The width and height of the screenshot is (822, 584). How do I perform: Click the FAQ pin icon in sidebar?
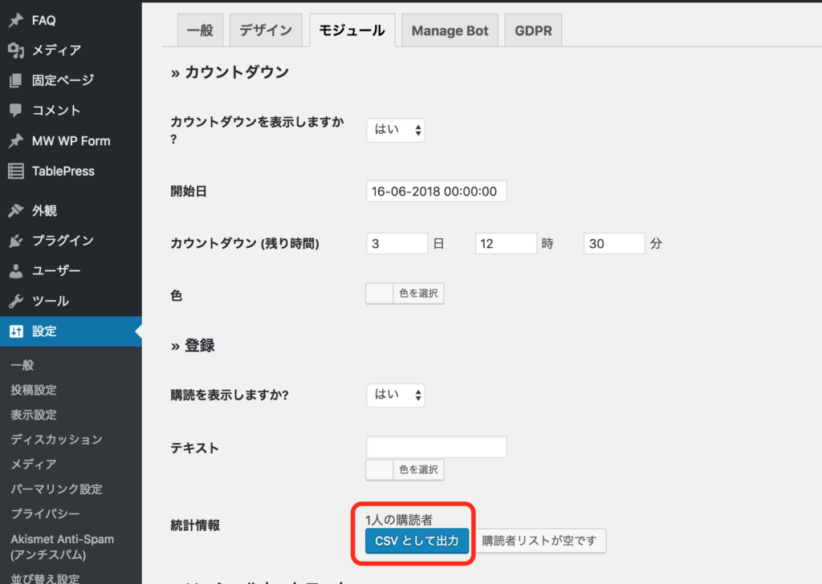pos(15,21)
